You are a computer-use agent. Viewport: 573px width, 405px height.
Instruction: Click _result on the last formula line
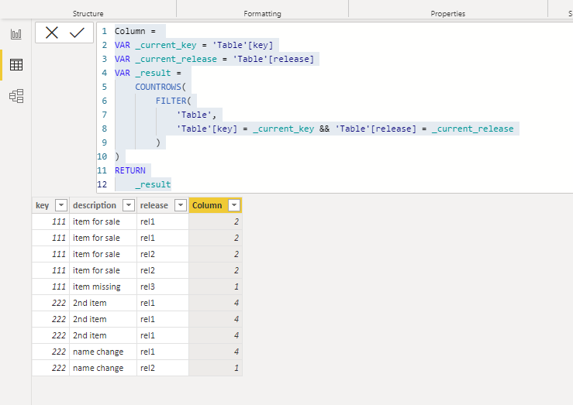point(153,184)
